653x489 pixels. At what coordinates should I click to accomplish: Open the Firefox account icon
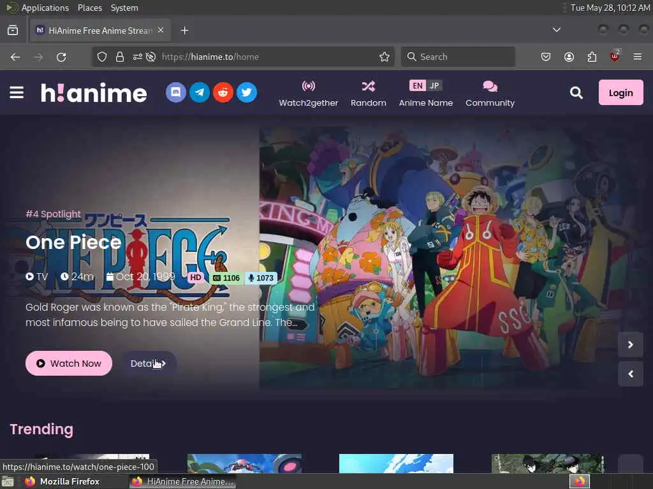tap(569, 57)
